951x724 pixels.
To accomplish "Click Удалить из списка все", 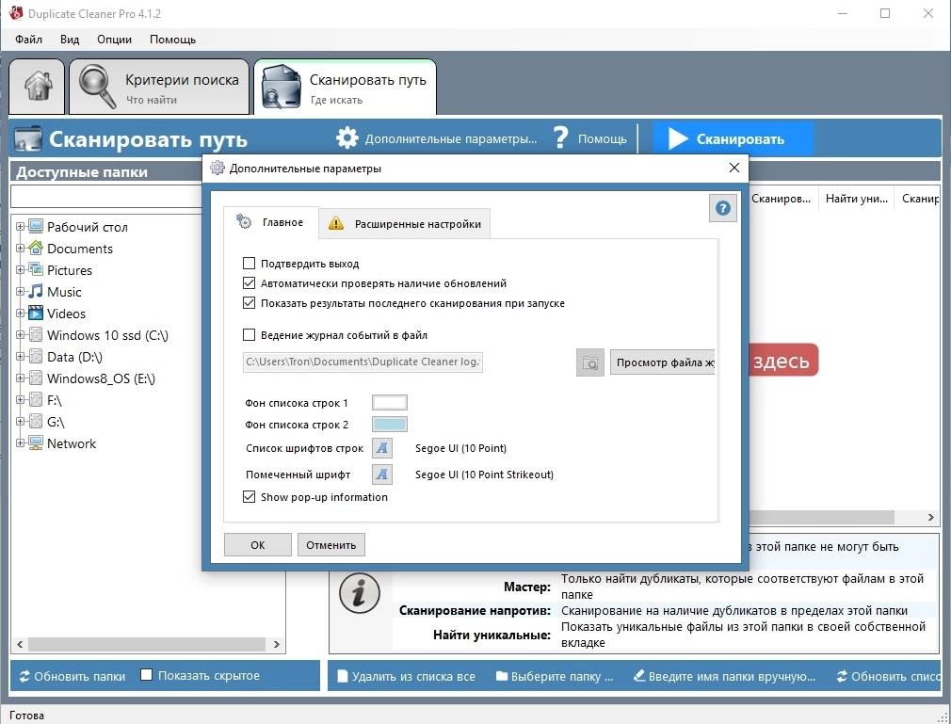I will coord(407,676).
